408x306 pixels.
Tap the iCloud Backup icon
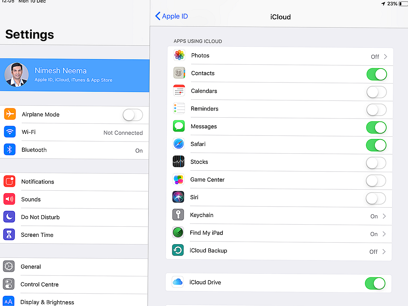(178, 250)
